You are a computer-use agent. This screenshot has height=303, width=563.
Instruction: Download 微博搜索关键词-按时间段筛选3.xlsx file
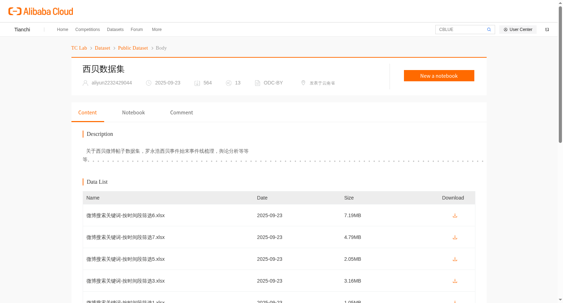click(455, 281)
